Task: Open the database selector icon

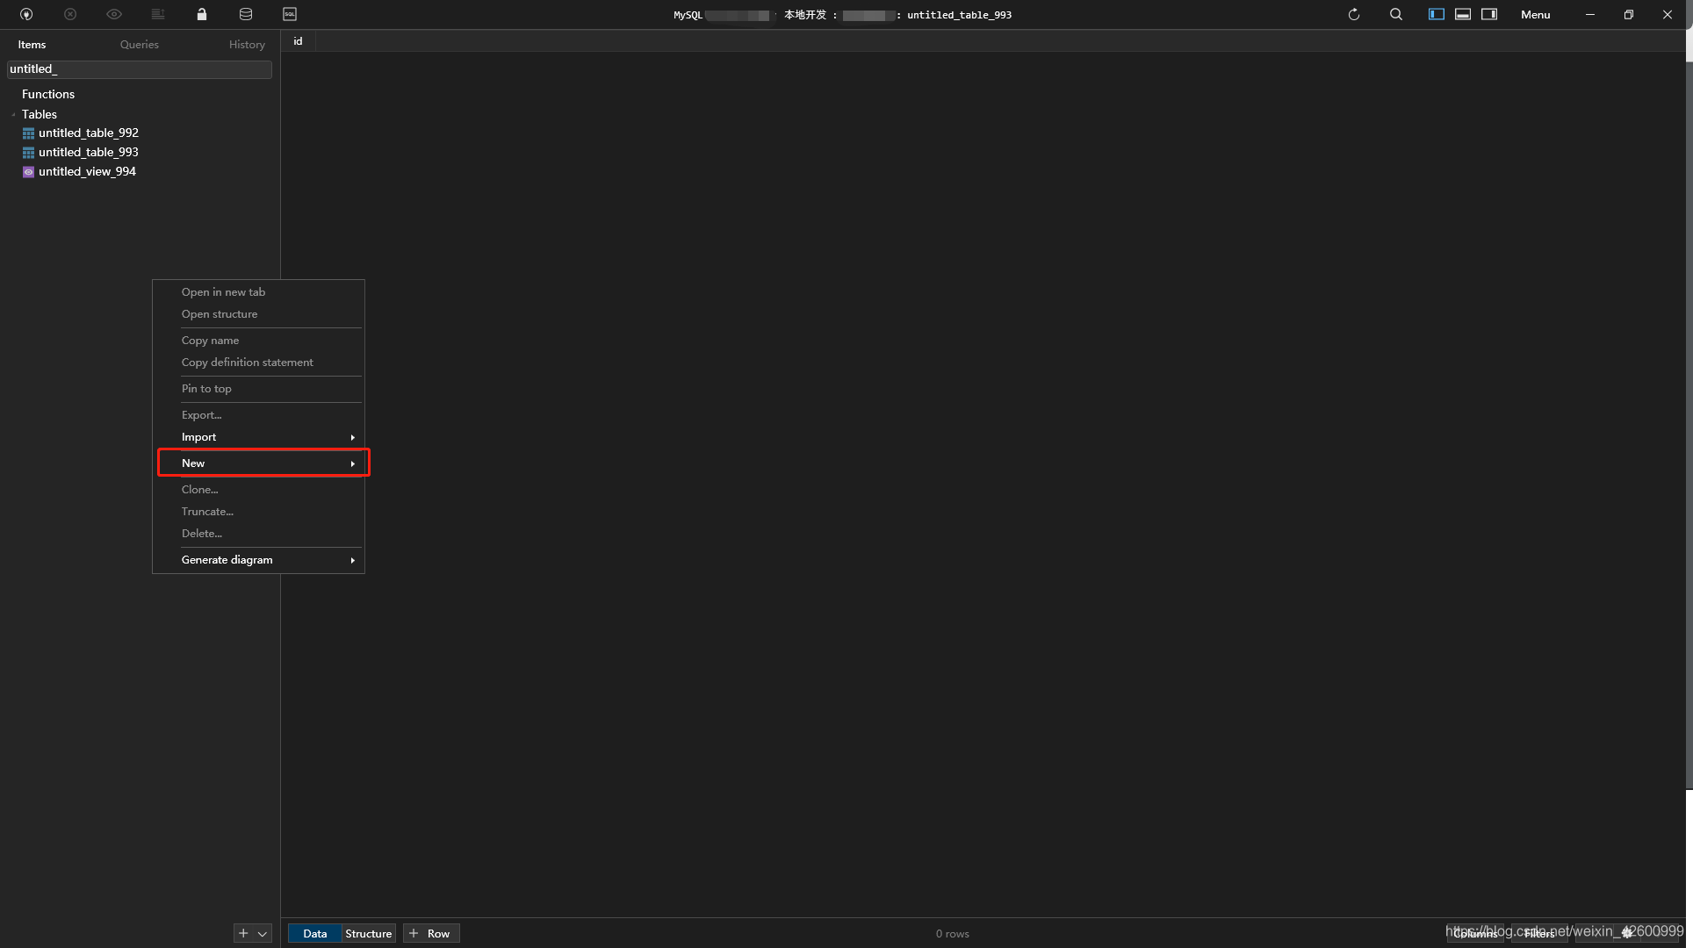Action: (x=246, y=14)
